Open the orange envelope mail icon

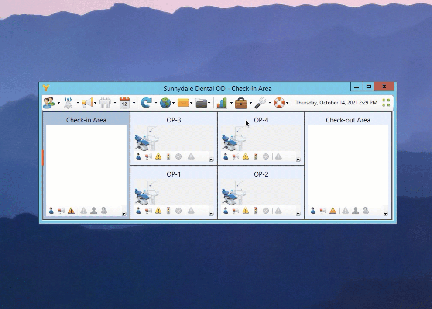(183, 103)
